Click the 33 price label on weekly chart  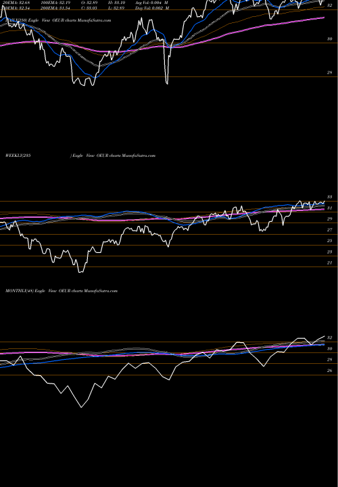[x=329, y=197]
